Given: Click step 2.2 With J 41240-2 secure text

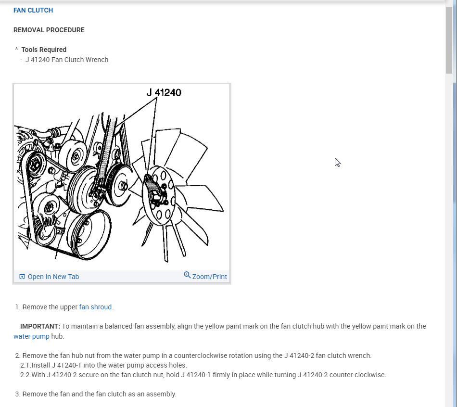Looking at the screenshot, I should 203,375.
